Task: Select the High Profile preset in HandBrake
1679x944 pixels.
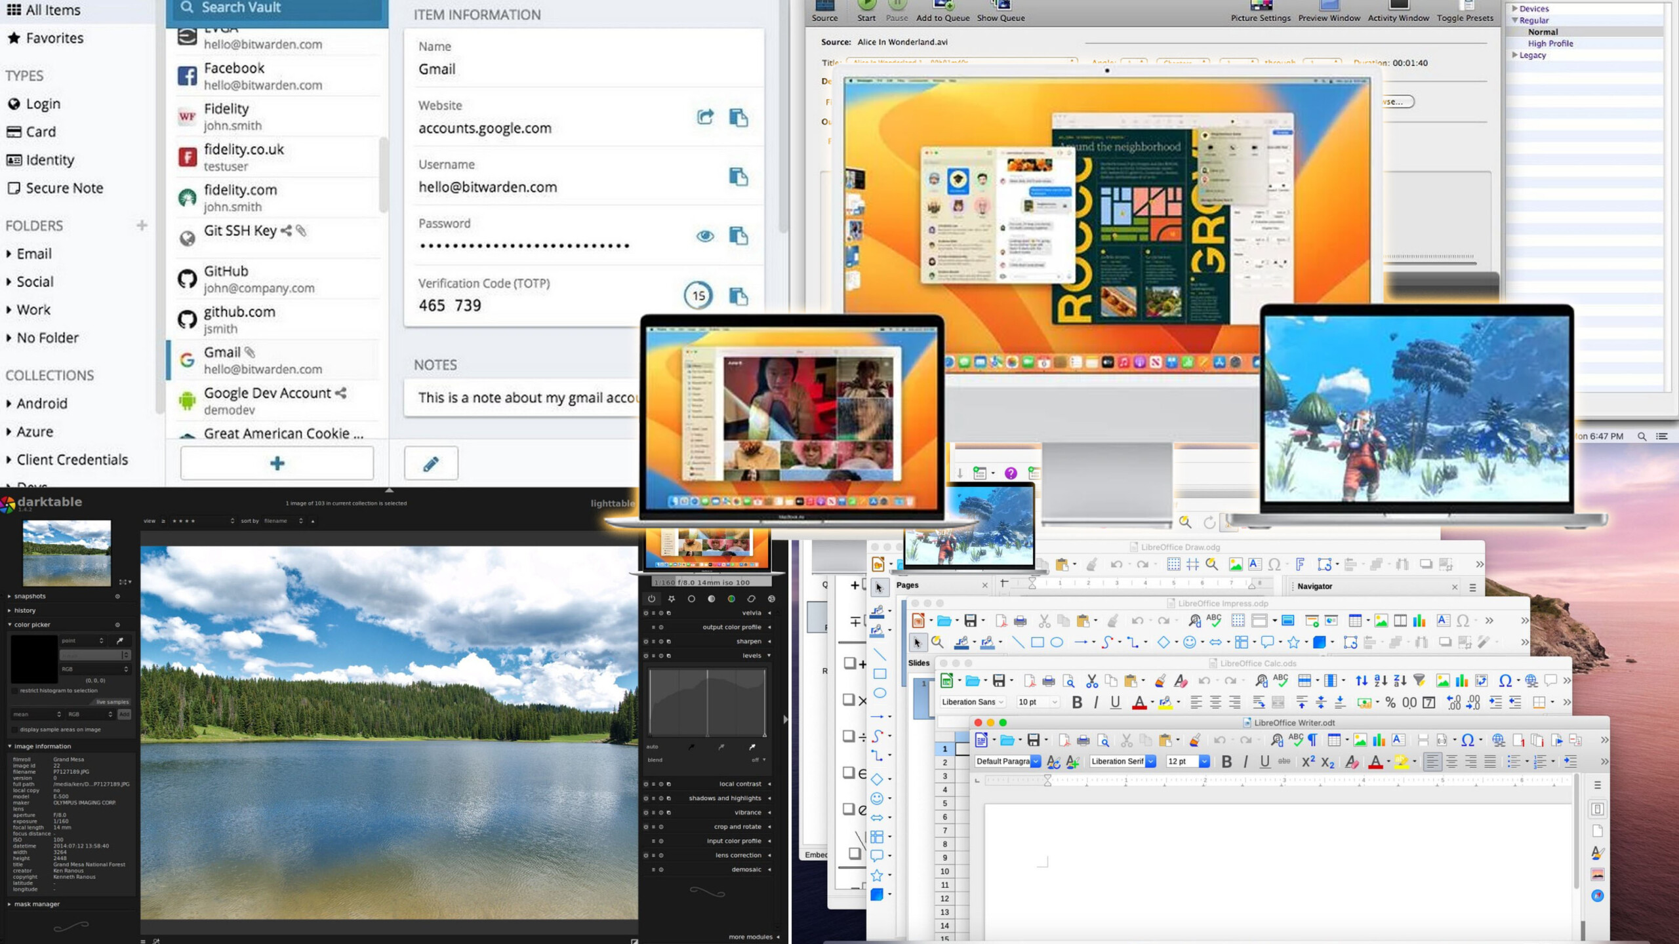Action: click(x=1550, y=43)
